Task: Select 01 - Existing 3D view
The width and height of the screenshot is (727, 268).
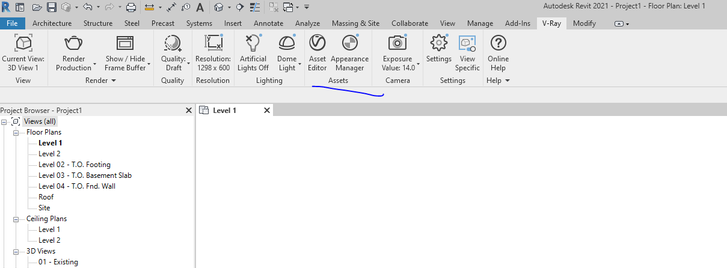Action: (x=58, y=262)
